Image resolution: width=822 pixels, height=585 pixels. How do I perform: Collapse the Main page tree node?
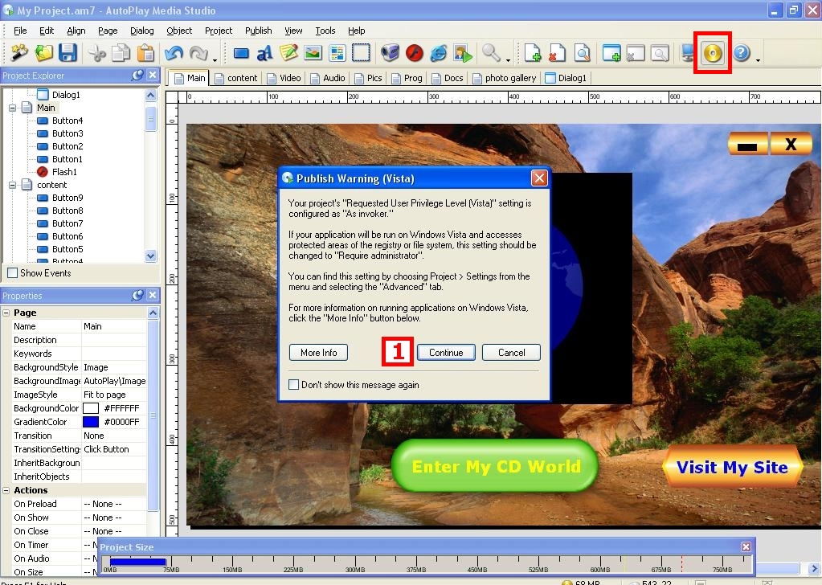pyautogui.click(x=13, y=108)
